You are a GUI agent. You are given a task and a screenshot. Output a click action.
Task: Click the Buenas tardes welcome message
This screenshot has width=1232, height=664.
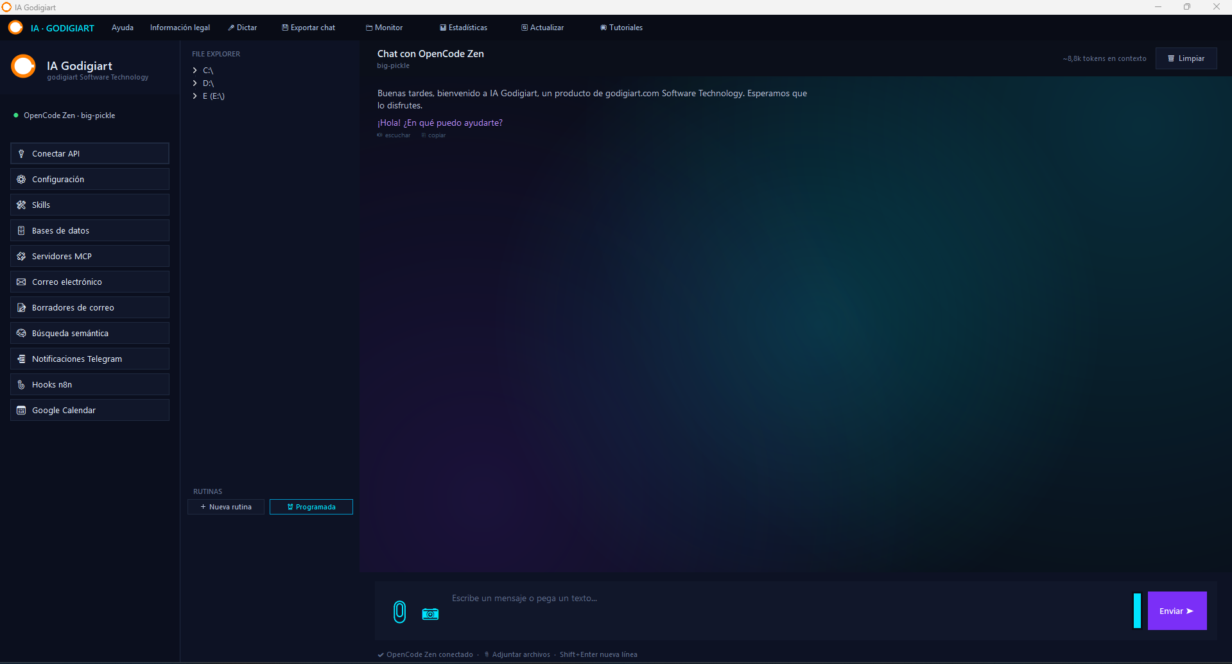point(592,99)
